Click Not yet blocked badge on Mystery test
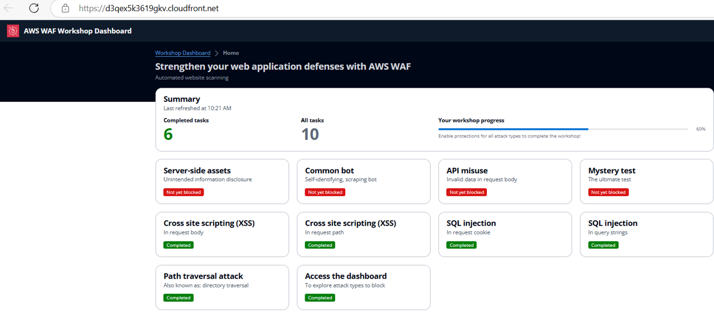This screenshot has width=714, height=317. point(608,192)
